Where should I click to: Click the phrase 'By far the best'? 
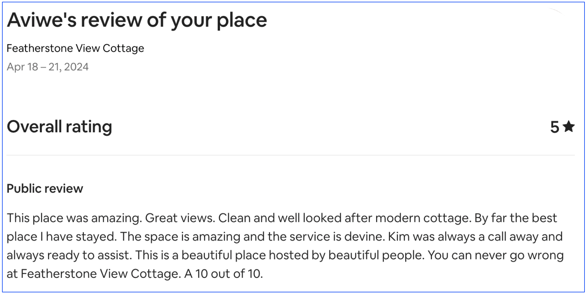(516, 218)
